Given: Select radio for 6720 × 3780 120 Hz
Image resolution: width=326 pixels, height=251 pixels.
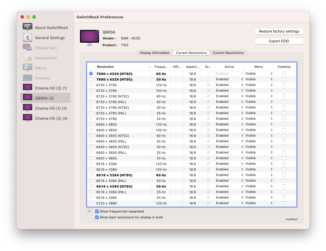Looking at the screenshot, I should point(91,85).
